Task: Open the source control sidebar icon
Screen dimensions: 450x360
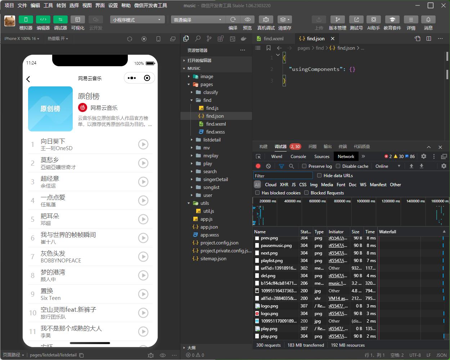Action: pyautogui.click(x=209, y=39)
